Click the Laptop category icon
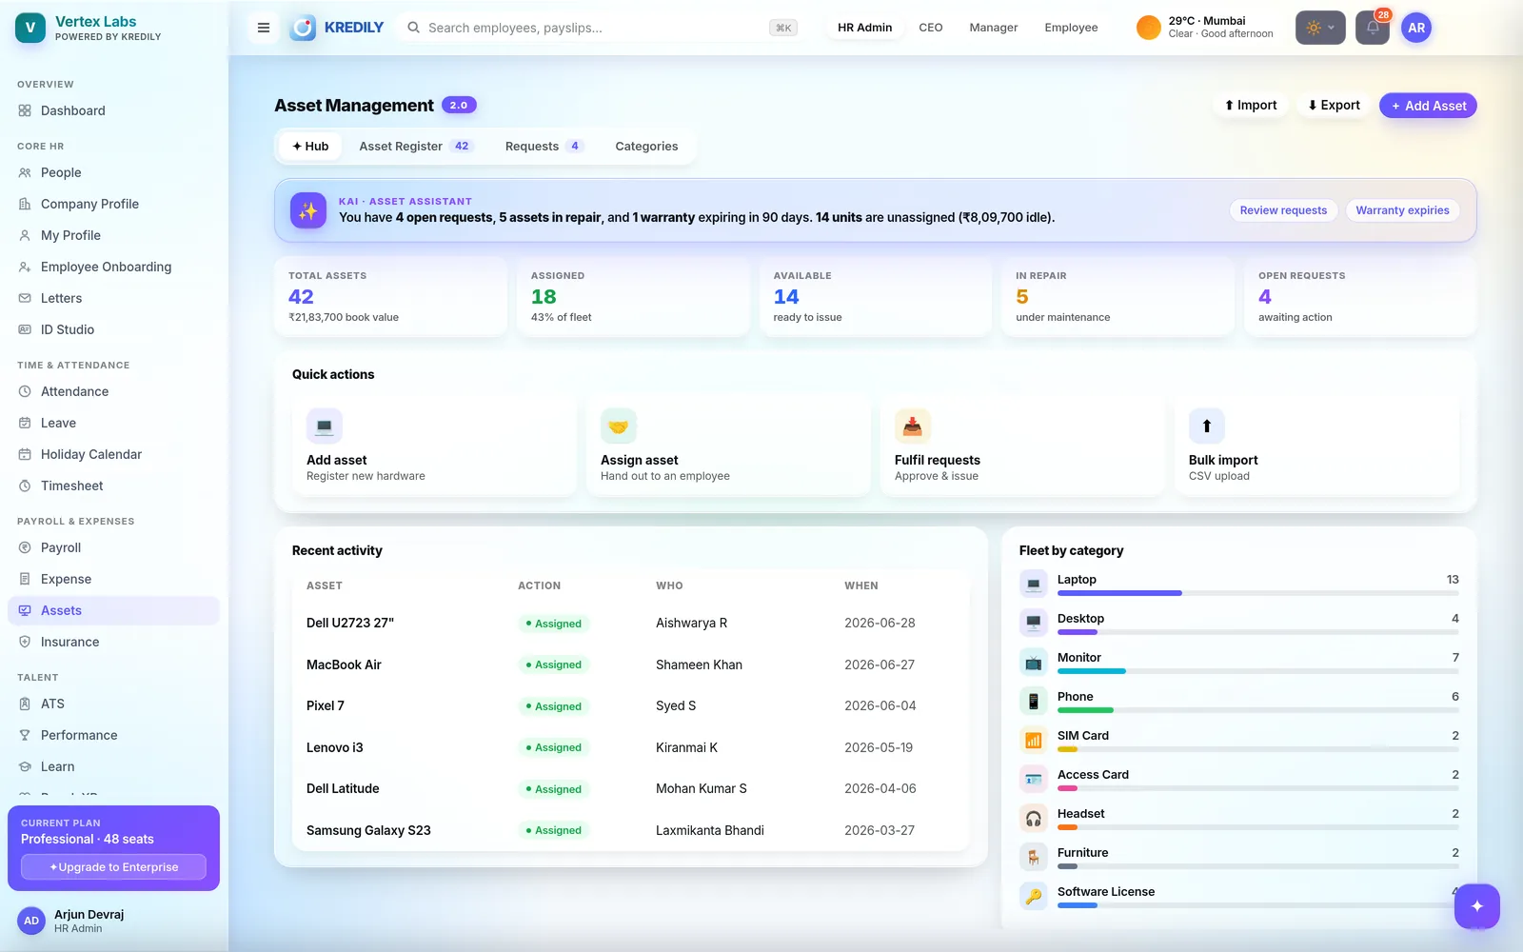 tap(1033, 584)
